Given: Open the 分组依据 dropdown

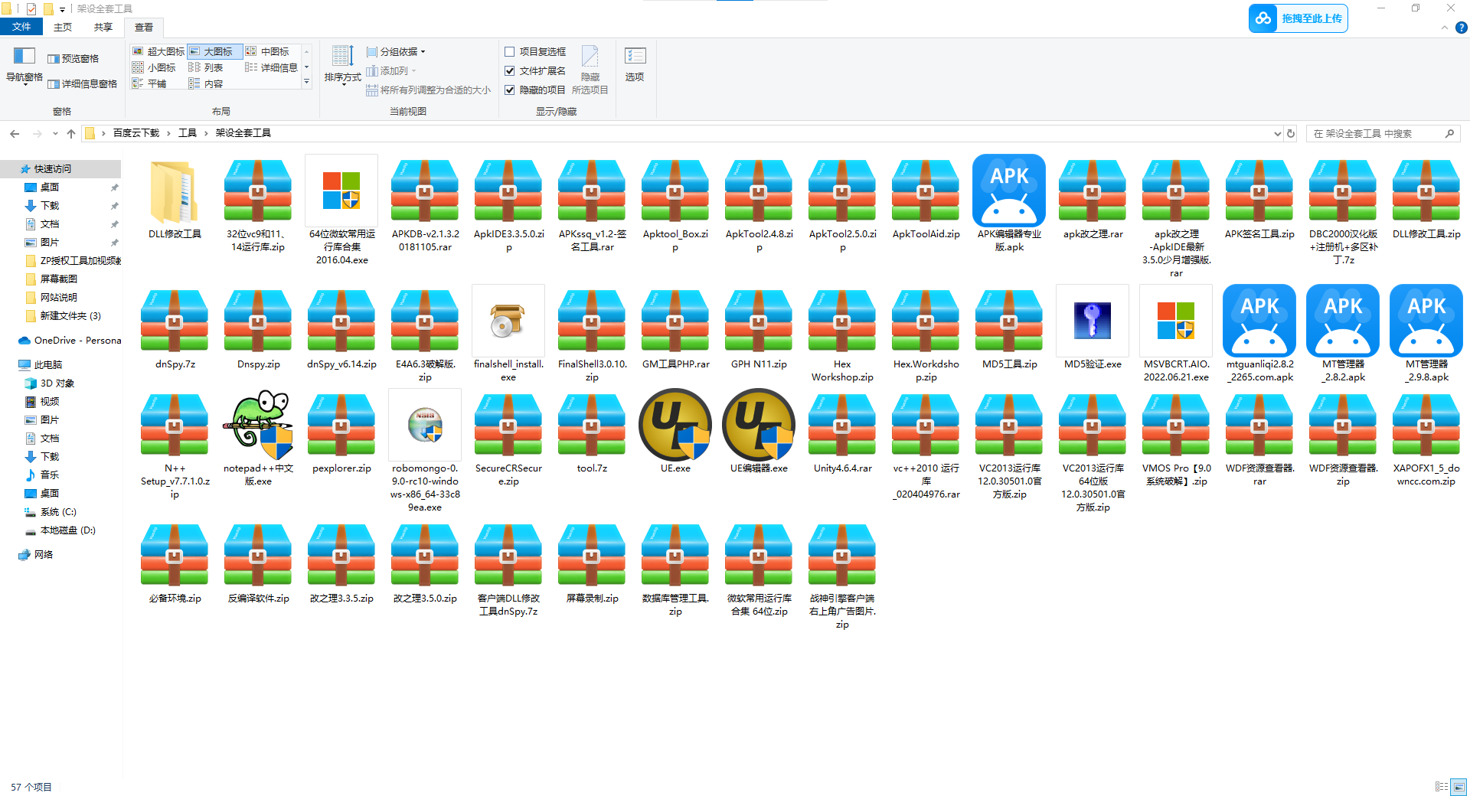Looking at the screenshot, I should [396, 51].
